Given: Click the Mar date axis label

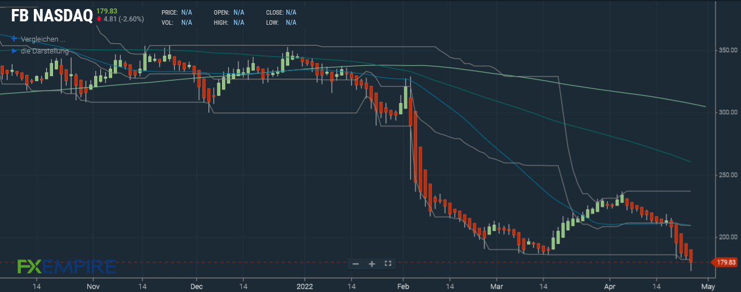Looking at the screenshot, I should 496,286.
